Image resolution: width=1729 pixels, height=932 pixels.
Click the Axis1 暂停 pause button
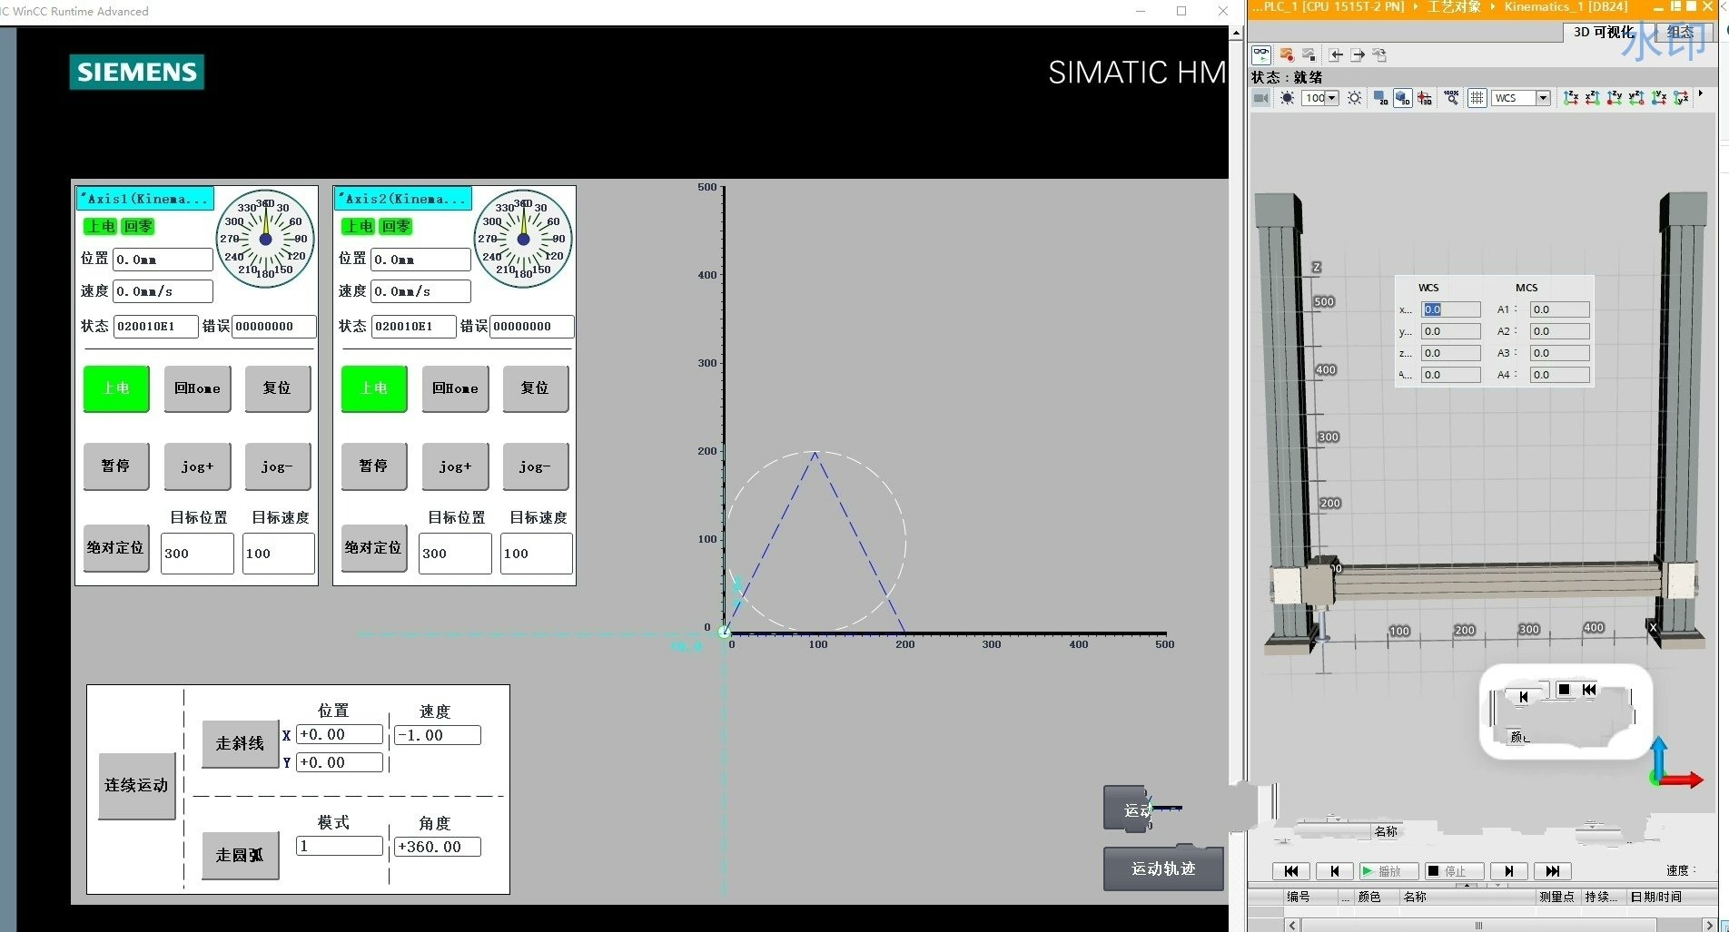tap(116, 466)
